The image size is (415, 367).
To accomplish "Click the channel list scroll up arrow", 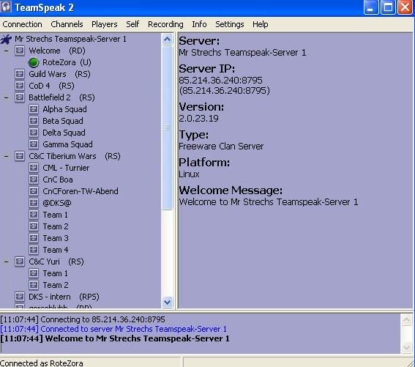I will tap(167, 40).
